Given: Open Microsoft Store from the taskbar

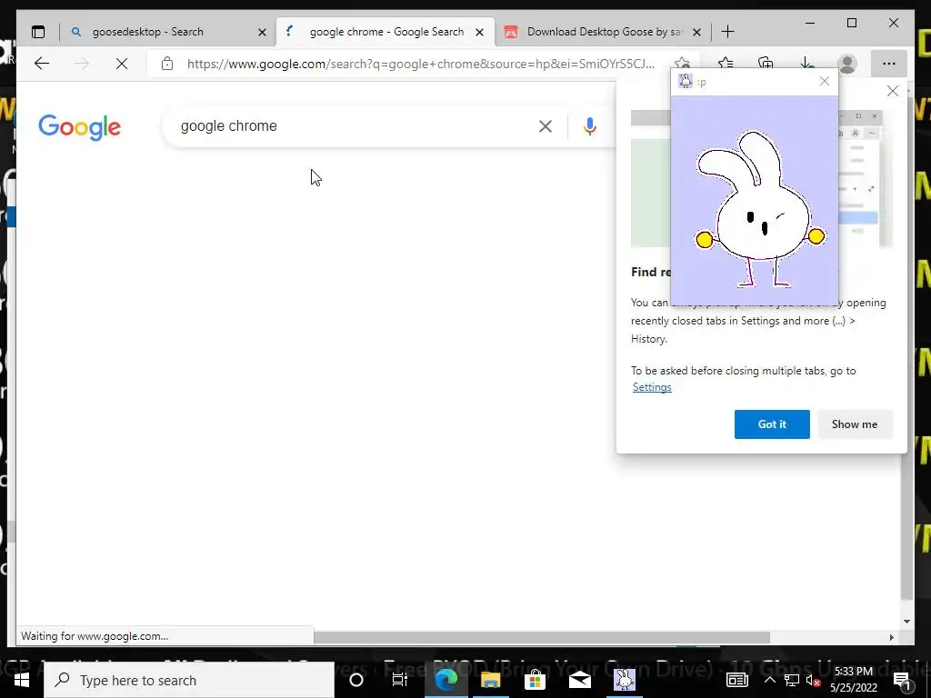Looking at the screenshot, I should click(x=535, y=680).
